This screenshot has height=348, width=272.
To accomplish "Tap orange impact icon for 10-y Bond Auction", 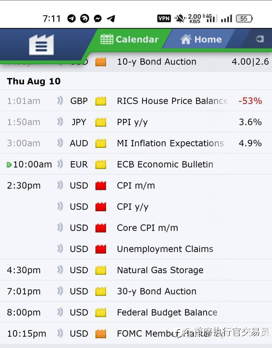I will [x=101, y=61].
